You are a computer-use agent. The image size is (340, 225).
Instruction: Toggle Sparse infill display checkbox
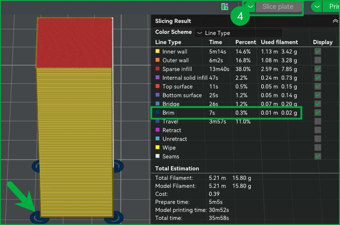[318, 69]
